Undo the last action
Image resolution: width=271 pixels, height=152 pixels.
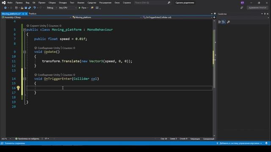point(35,8)
